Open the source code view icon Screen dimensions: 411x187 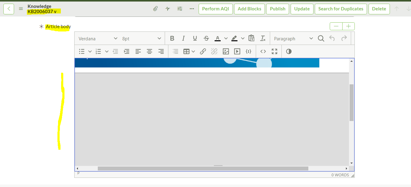click(263, 52)
